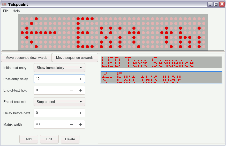Increase the Delay before next value
The height and width of the screenshot is (146, 226).
(81, 113)
